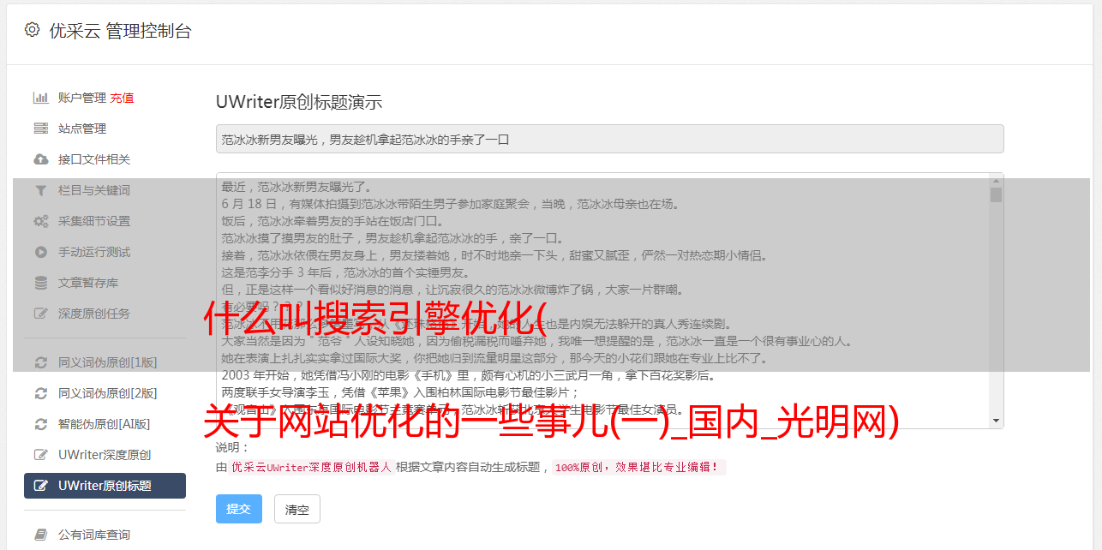
Task: Click the refresh icon next to 同义词伪原创[2版]
Action: [40, 393]
